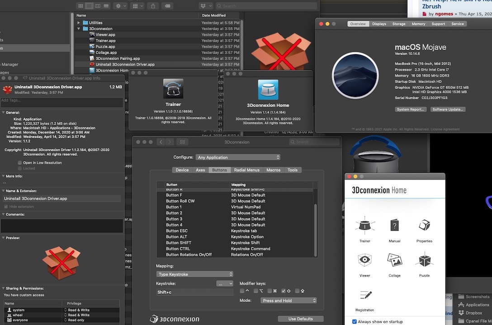
Task: Enable Open in Low Resolution checkbox
Action: point(20,163)
